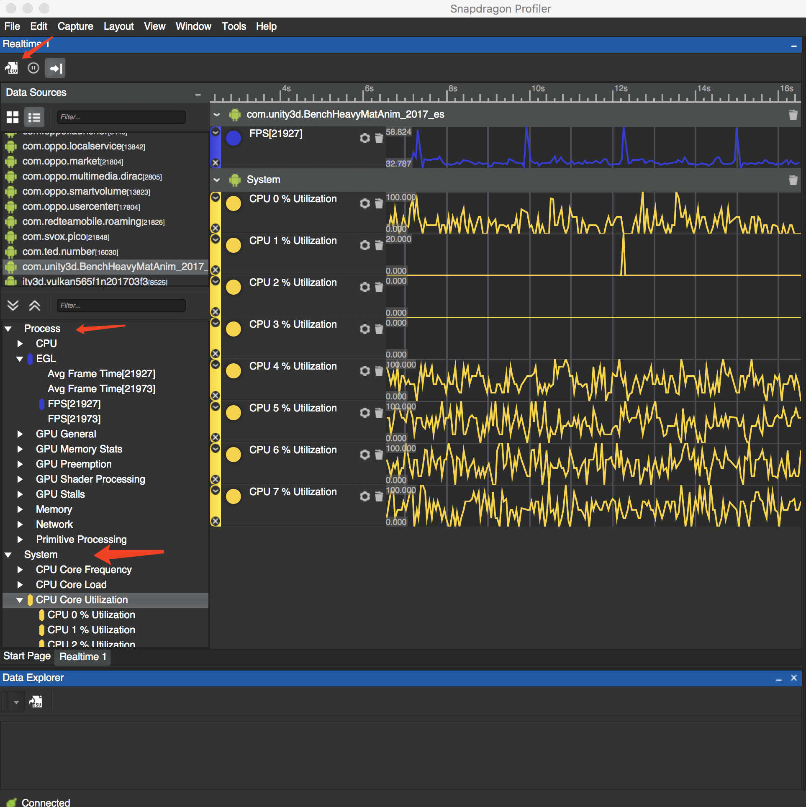Switch data sources to grid view
The image size is (806, 807).
13,117
